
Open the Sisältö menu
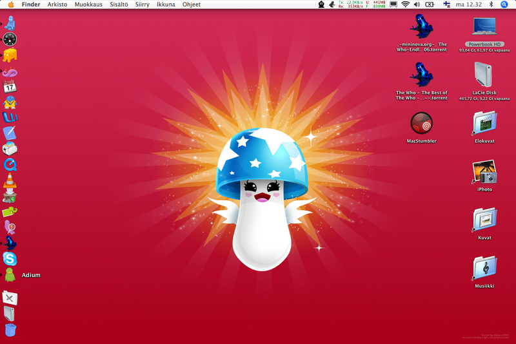[119, 5]
